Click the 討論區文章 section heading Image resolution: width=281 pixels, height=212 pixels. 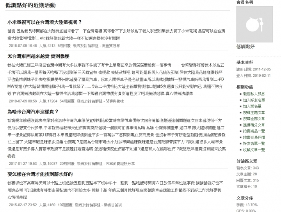click(x=247, y=161)
